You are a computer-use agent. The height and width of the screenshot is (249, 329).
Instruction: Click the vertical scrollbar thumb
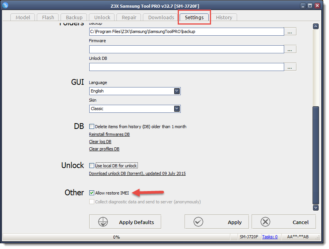pos(316,155)
